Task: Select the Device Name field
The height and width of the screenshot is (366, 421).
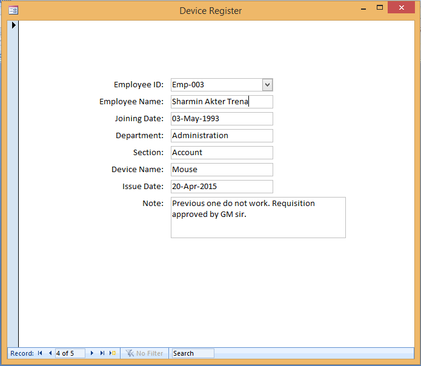Action: coord(222,170)
